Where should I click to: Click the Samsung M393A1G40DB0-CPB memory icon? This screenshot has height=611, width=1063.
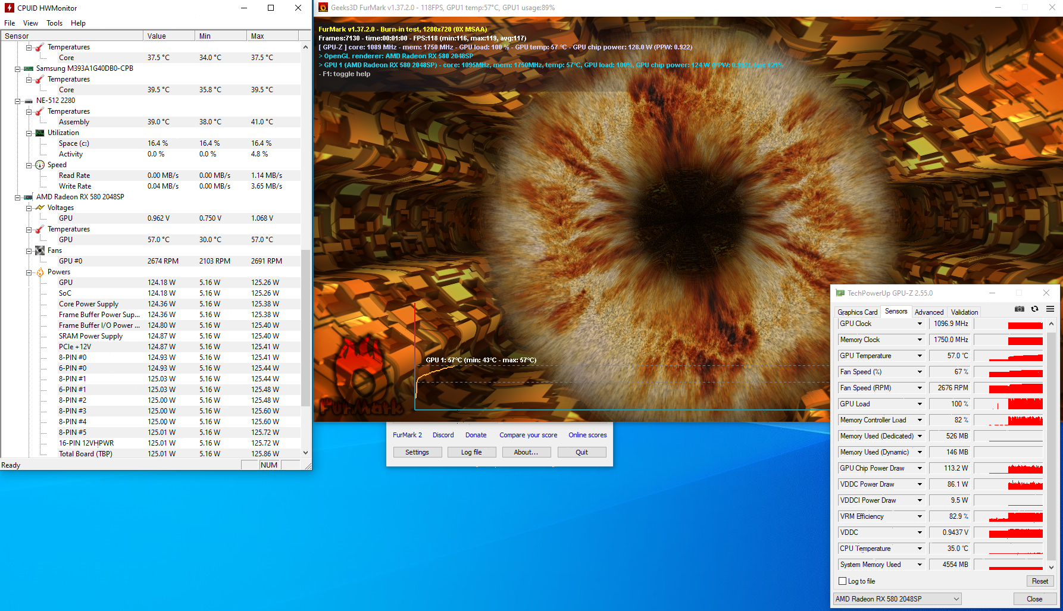click(29, 68)
